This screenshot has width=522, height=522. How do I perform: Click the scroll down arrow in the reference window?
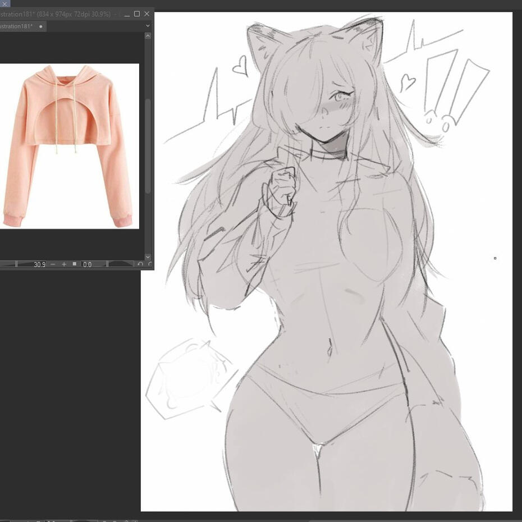(x=148, y=257)
